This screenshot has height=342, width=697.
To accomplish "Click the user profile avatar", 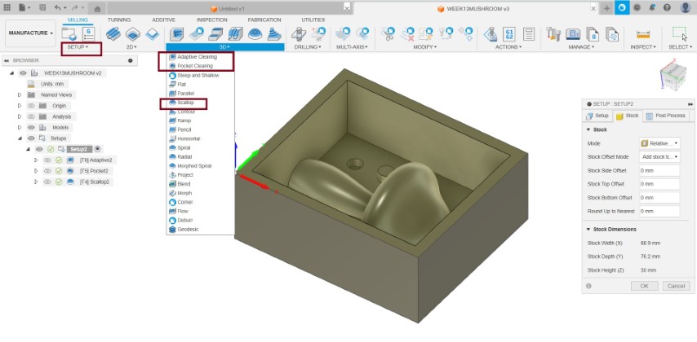I will tap(685, 7).
